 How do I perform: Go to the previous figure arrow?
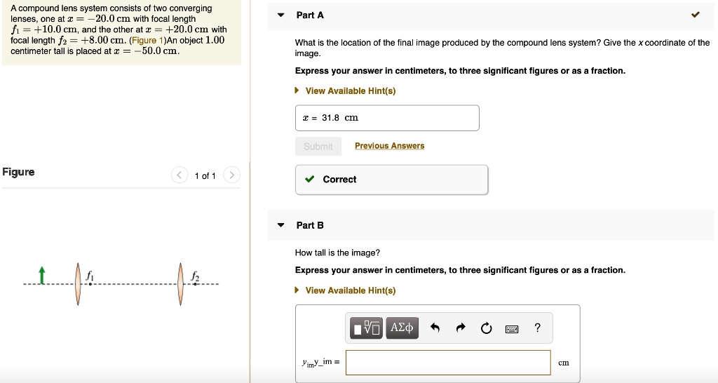[179, 175]
